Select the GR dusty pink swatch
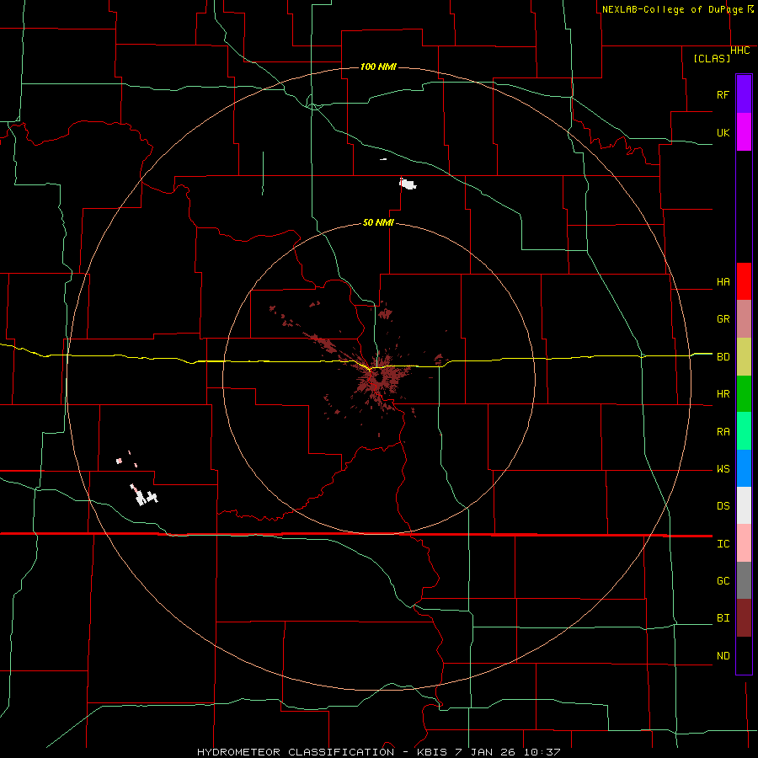 pyautogui.click(x=744, y=319)
